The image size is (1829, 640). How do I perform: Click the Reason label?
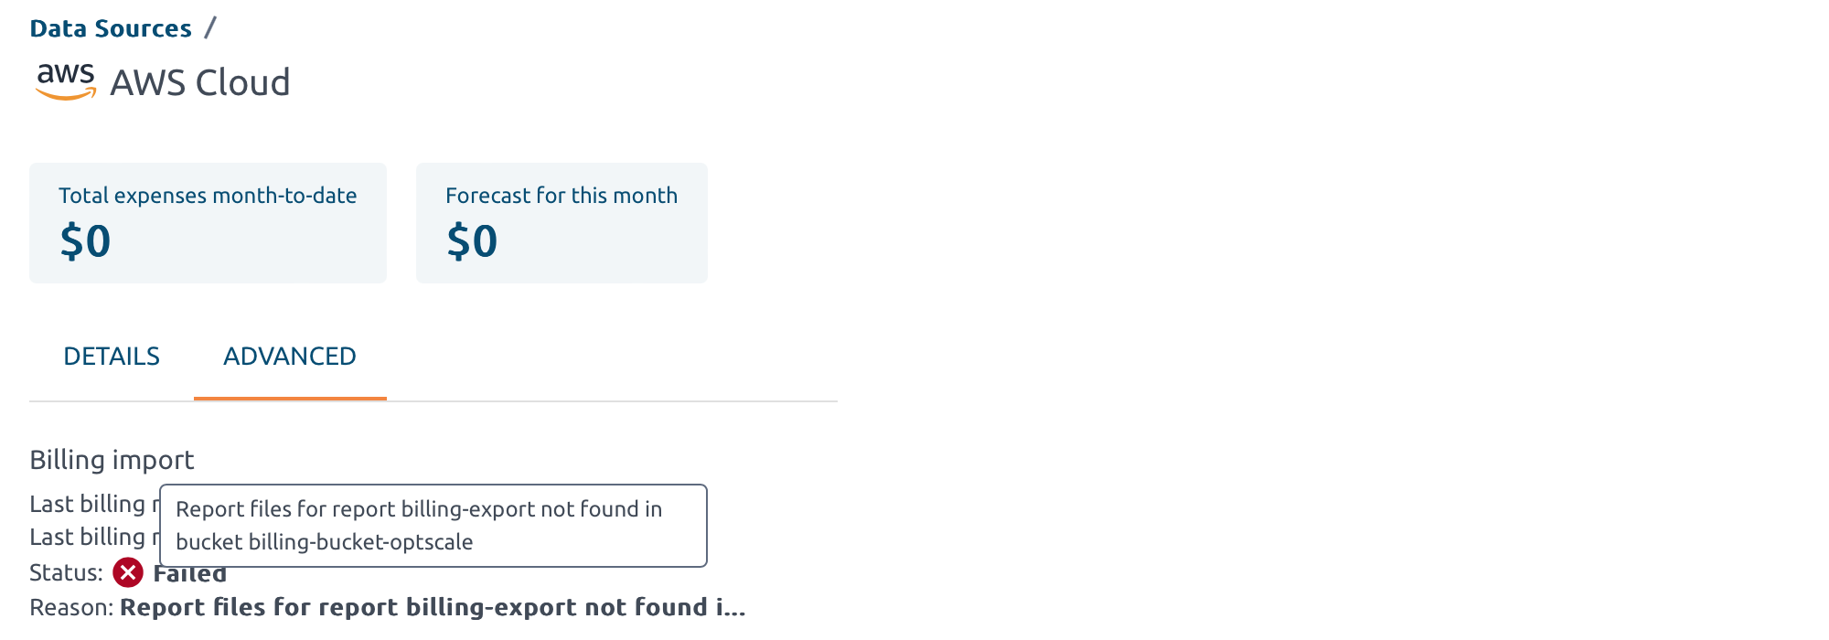pos(71,608)
